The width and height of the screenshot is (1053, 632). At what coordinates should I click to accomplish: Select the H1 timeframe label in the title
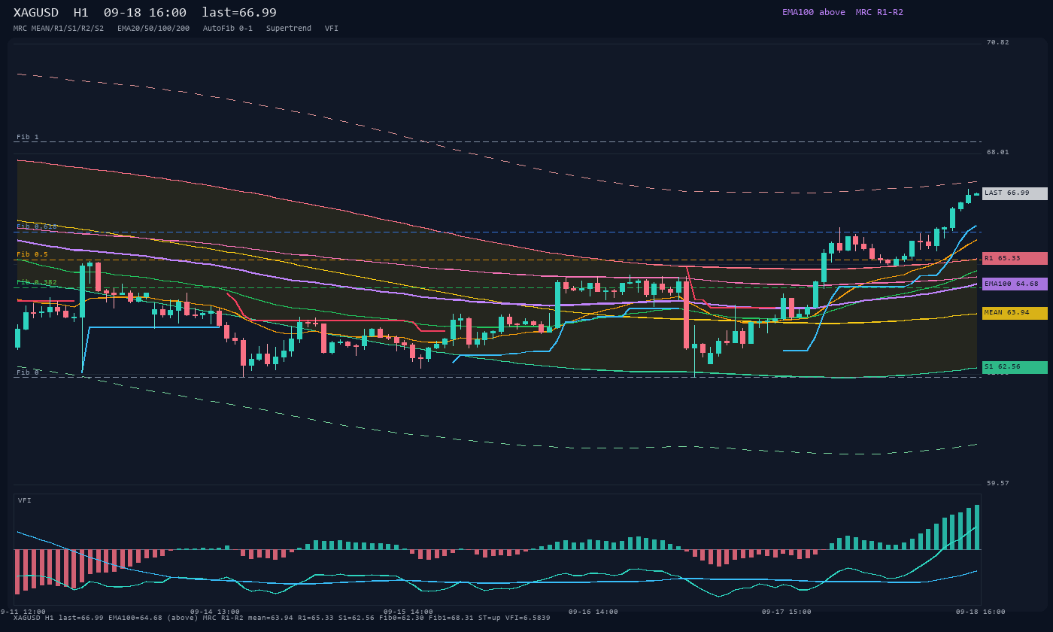(81, 13)
